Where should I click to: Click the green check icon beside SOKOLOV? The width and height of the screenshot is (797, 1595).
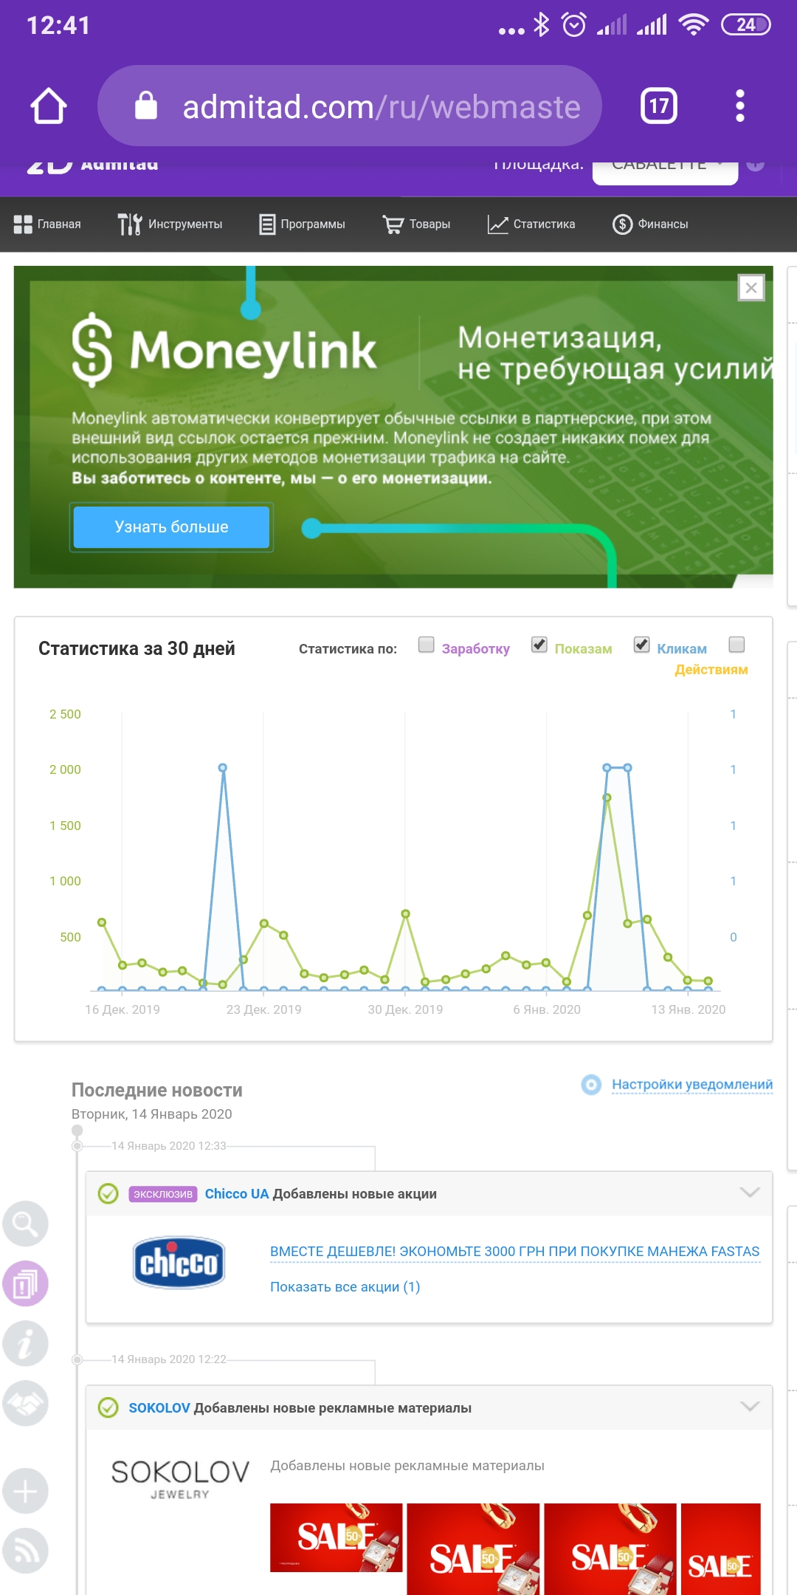[108, 1407]
